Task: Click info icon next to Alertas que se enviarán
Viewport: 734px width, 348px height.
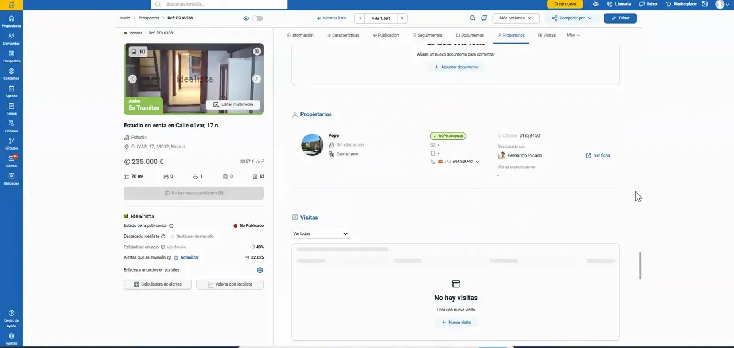Action: tap(169, 257)
